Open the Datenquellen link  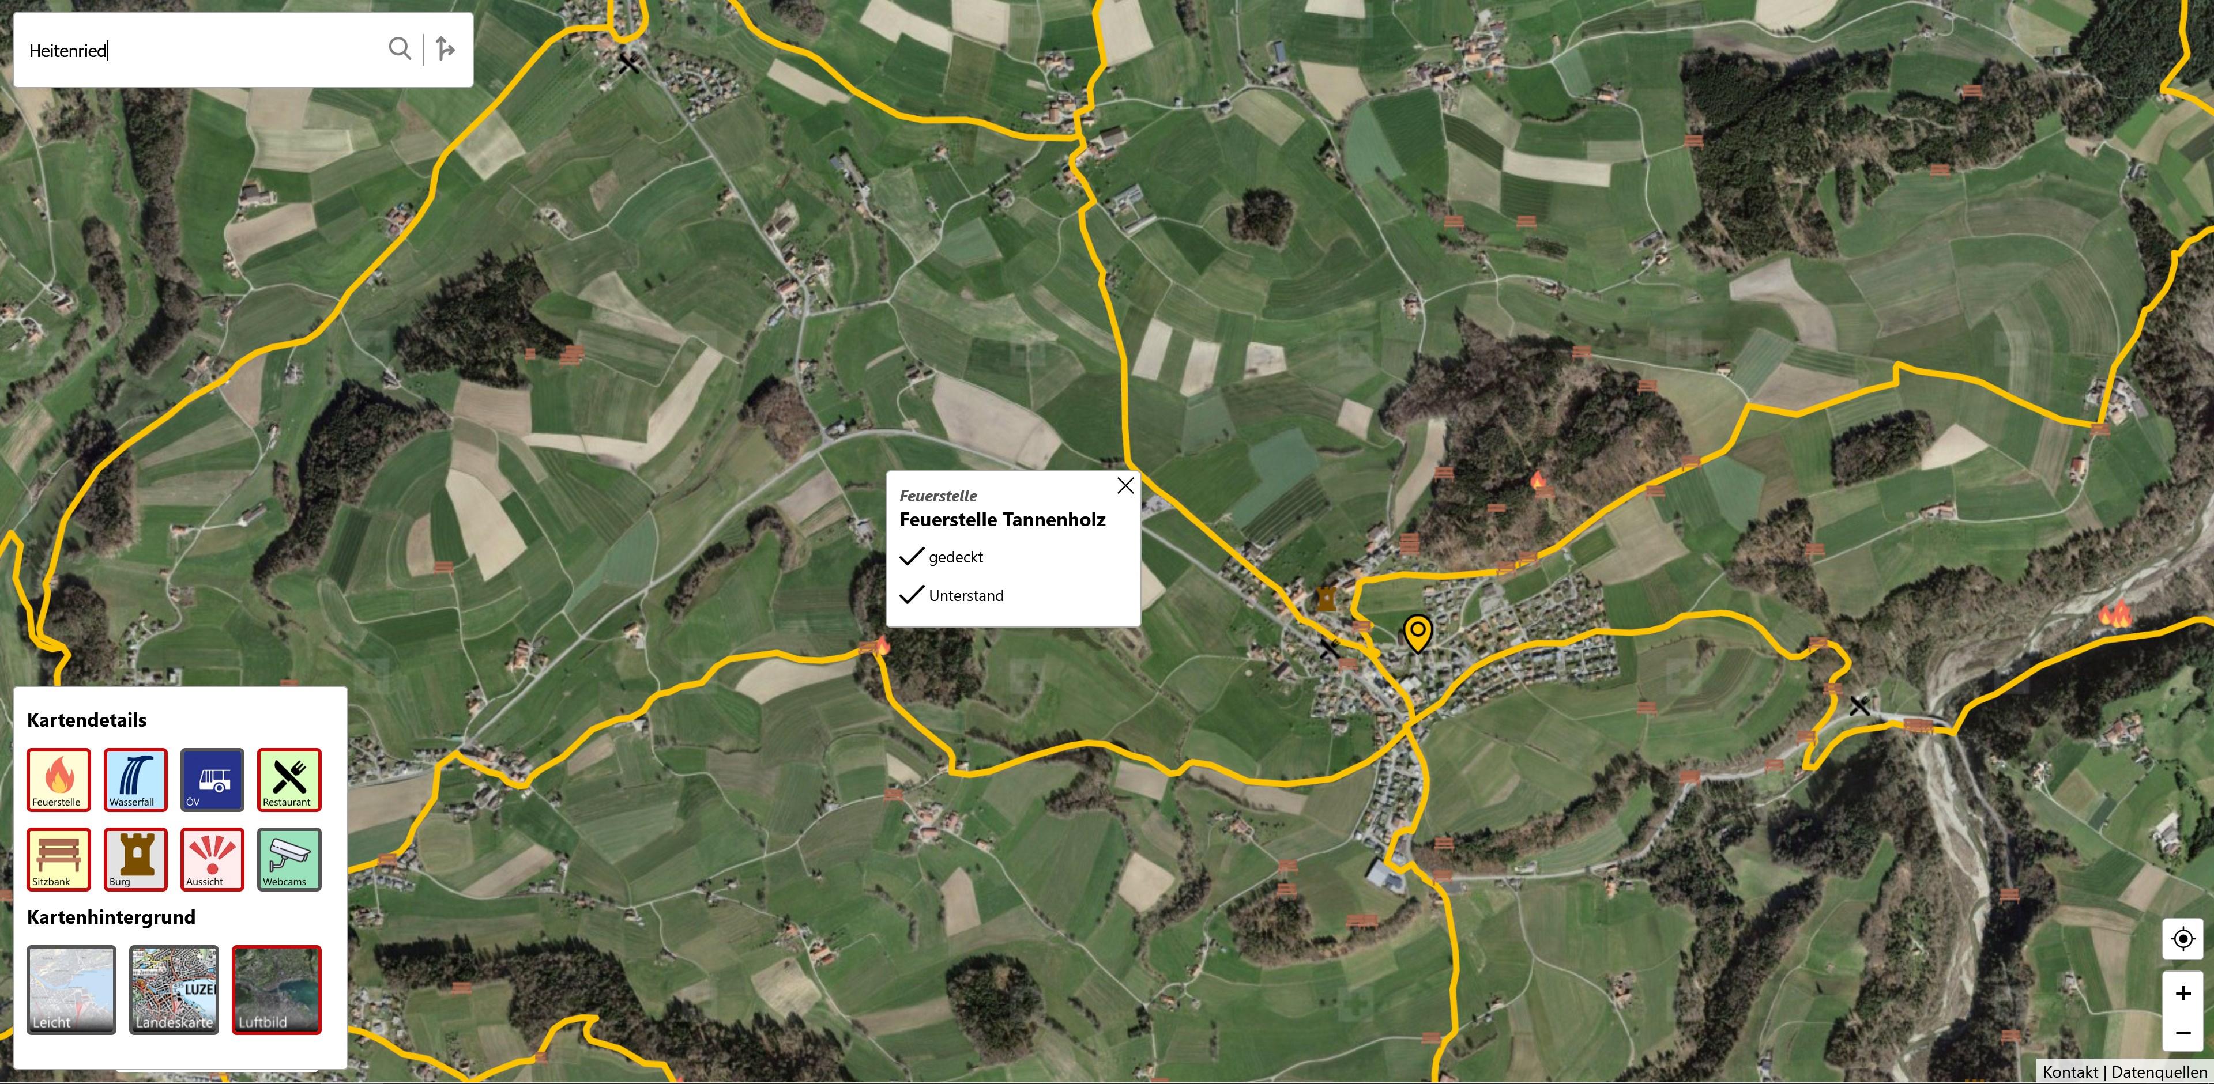click(x=2159, y=1072)
